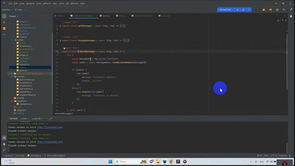Click the More tool windows ellipsis
This screenshot has width=295, height=166.
(4, 35)
